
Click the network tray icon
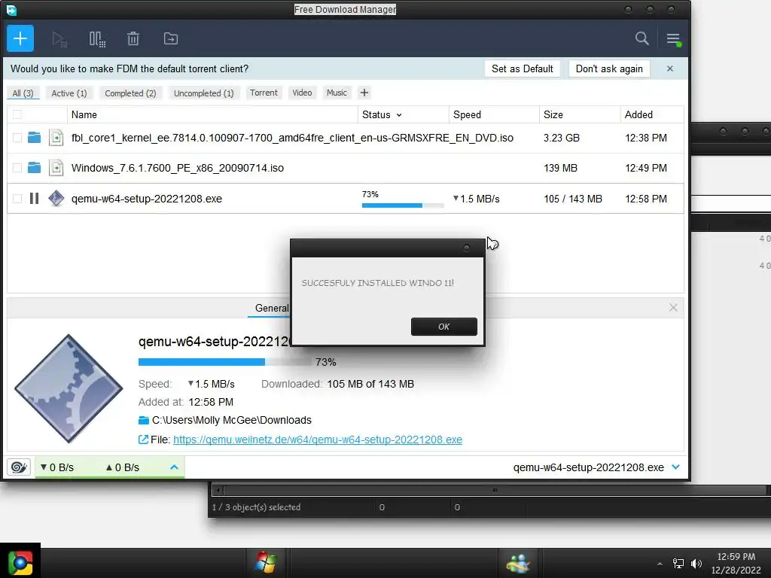678,564
